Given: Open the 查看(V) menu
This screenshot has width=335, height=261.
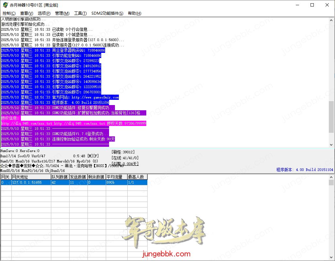Looking at the screenshot, I should coord(26,13).
